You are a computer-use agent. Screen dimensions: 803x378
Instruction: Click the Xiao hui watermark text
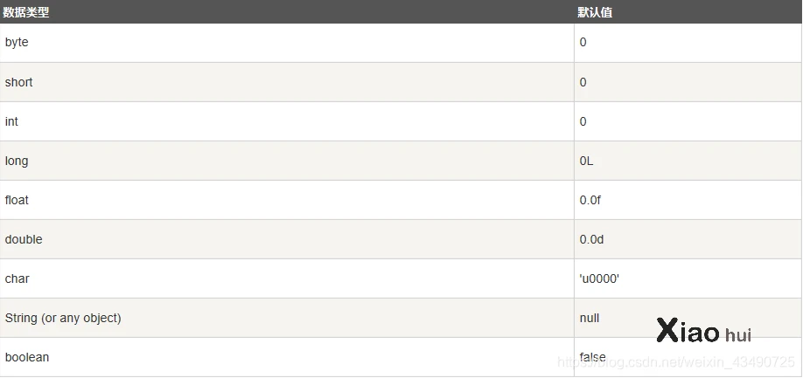coord(703,332)
